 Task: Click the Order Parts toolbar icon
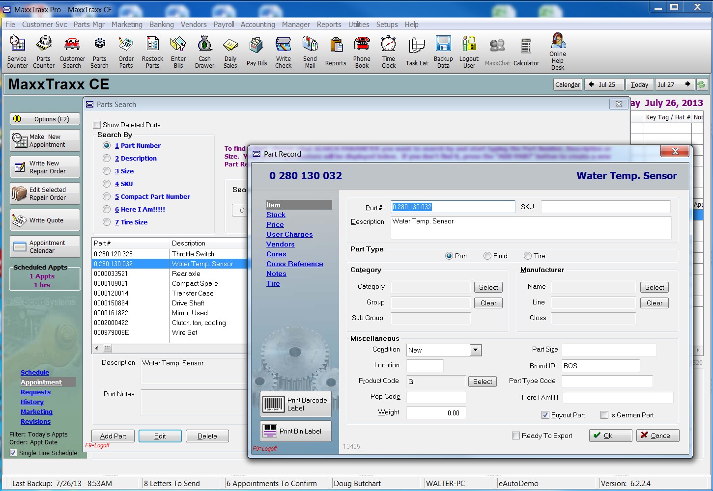[x=126, y=52]
